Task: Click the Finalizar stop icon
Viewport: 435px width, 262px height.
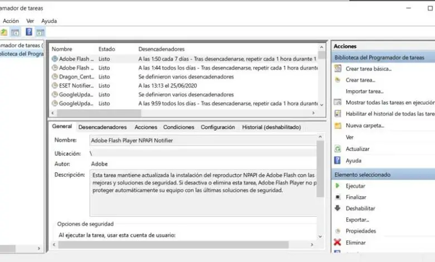Action: 337,197
